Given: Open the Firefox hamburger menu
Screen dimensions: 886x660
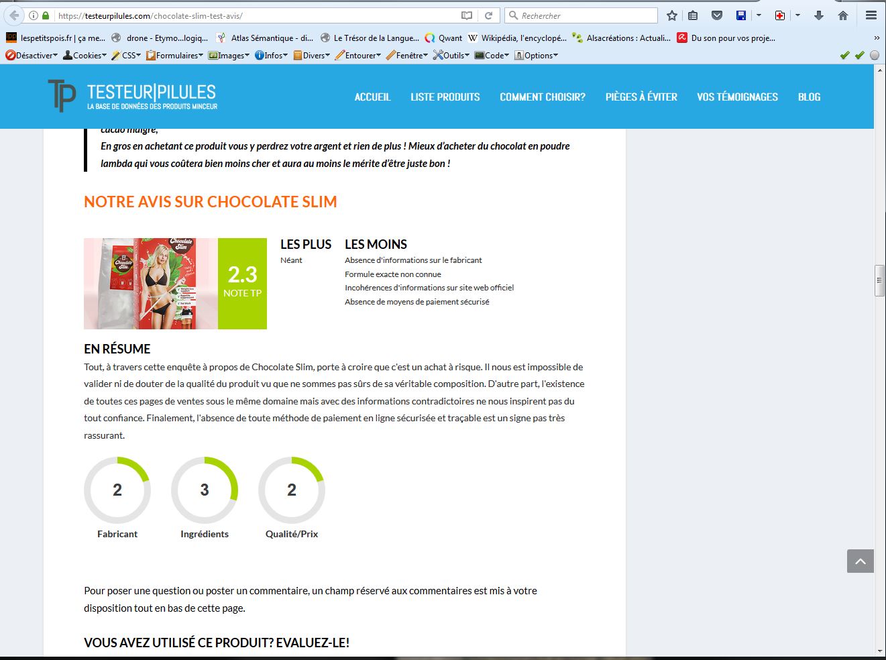Looking at the screenshot, I should 871,15.
